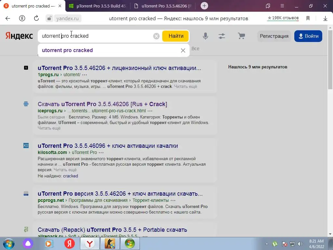Open options dots next to pcprogs.net
This screenshot has height=250, width=333.
pos(173,201)
